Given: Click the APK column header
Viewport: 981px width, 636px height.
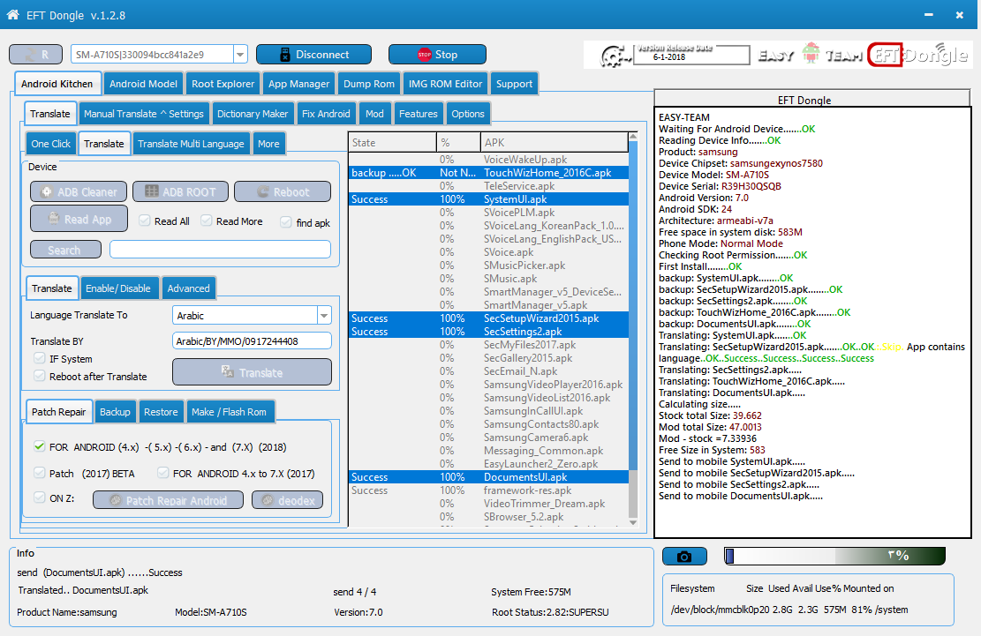Looking at the screenshot, I should point(555,142).
